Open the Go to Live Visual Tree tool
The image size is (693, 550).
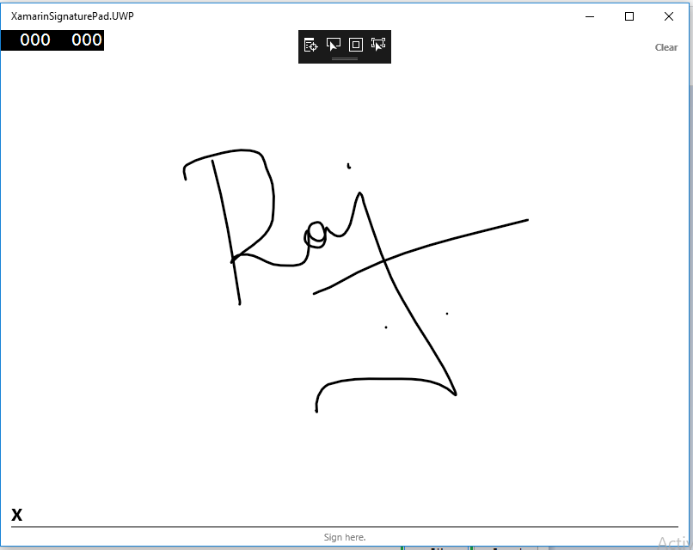[x=310, y=45]
